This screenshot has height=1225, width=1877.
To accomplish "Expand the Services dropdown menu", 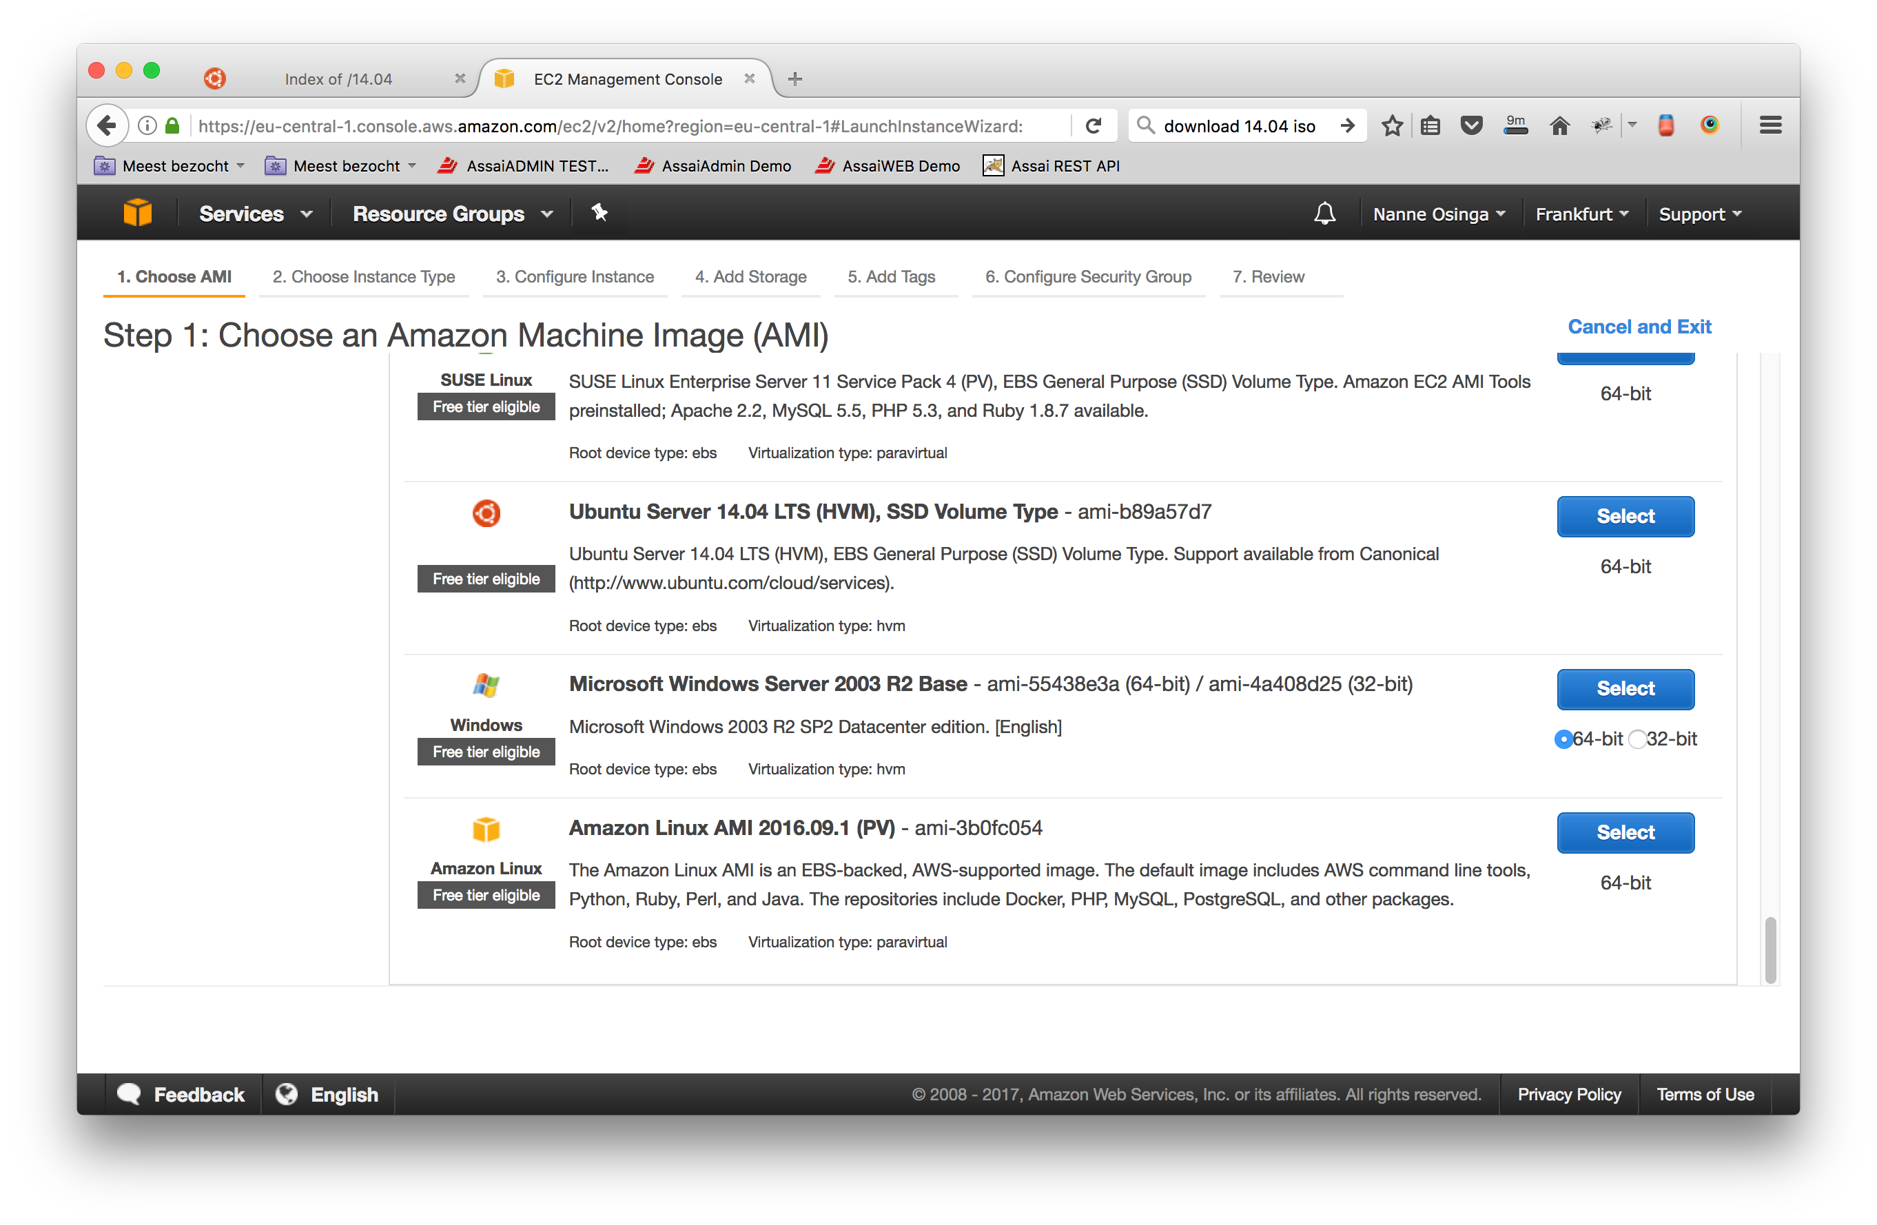I will 256,214.
